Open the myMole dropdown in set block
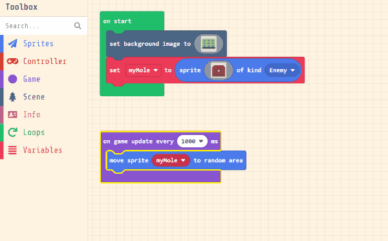Image resolution: width=388 pixels, height=241 pixels. pos(144,70)
